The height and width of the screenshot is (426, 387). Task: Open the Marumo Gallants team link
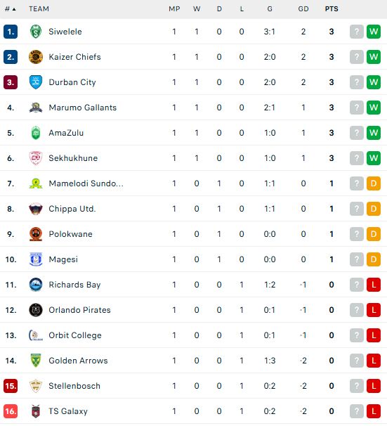tap(82, 108)
